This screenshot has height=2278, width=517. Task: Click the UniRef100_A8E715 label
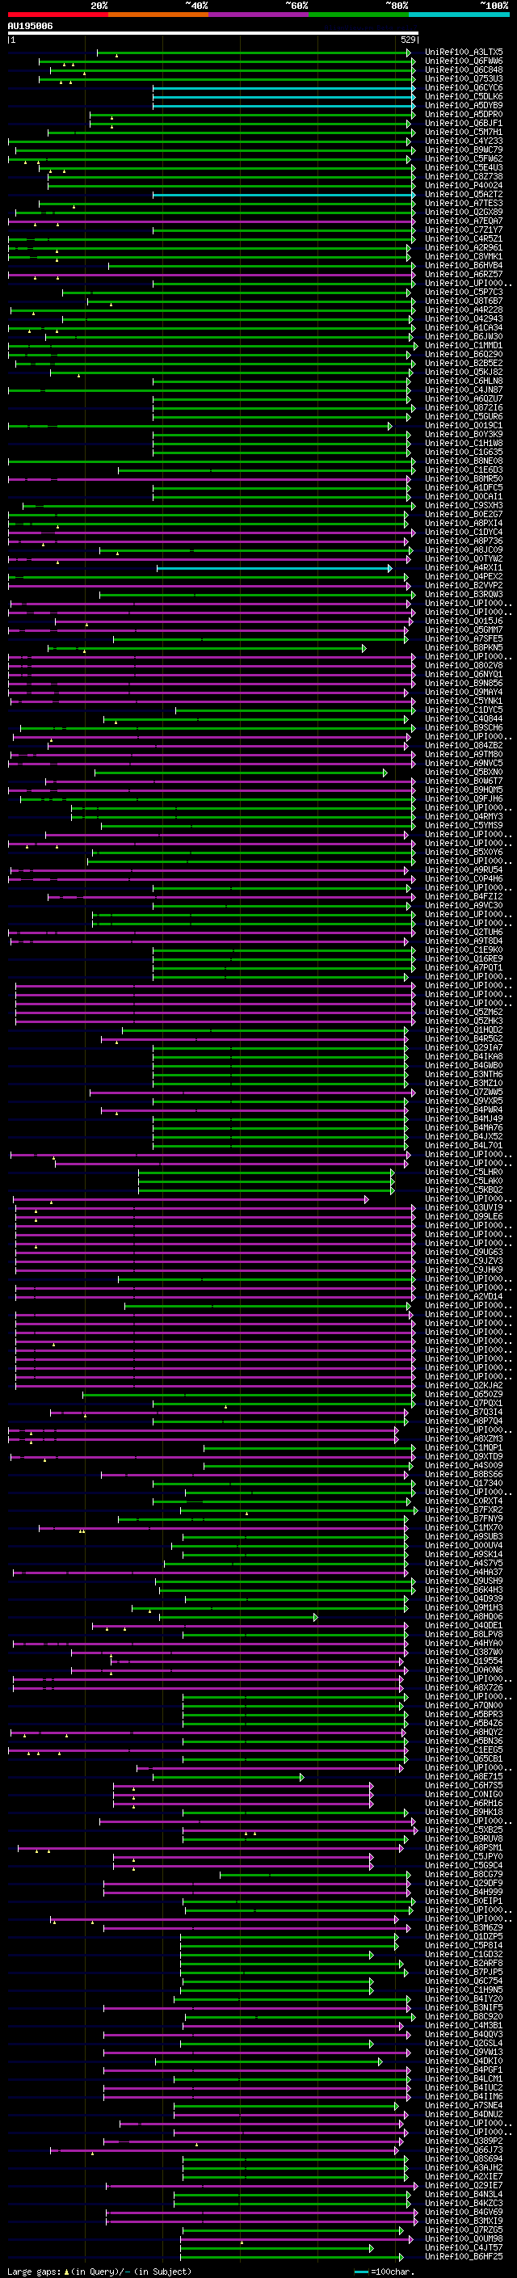pos(464,1778)
